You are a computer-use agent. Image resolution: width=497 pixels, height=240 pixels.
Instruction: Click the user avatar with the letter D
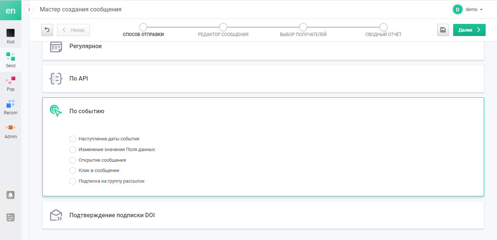(x=458, y=10)
